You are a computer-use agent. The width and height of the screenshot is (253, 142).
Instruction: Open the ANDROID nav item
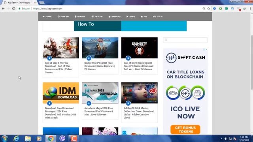pos(114,17)
